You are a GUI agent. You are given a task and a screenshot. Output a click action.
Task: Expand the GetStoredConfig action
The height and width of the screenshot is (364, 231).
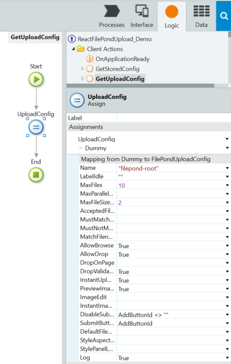click(x=83, y=69)
